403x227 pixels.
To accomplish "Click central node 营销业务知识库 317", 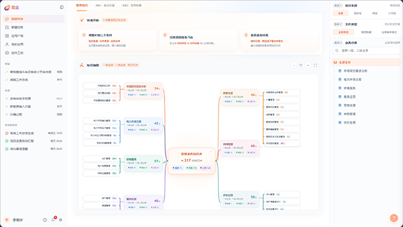I will tap(192, 161).
